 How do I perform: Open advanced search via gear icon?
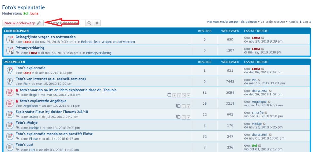[x=97, y=23]
